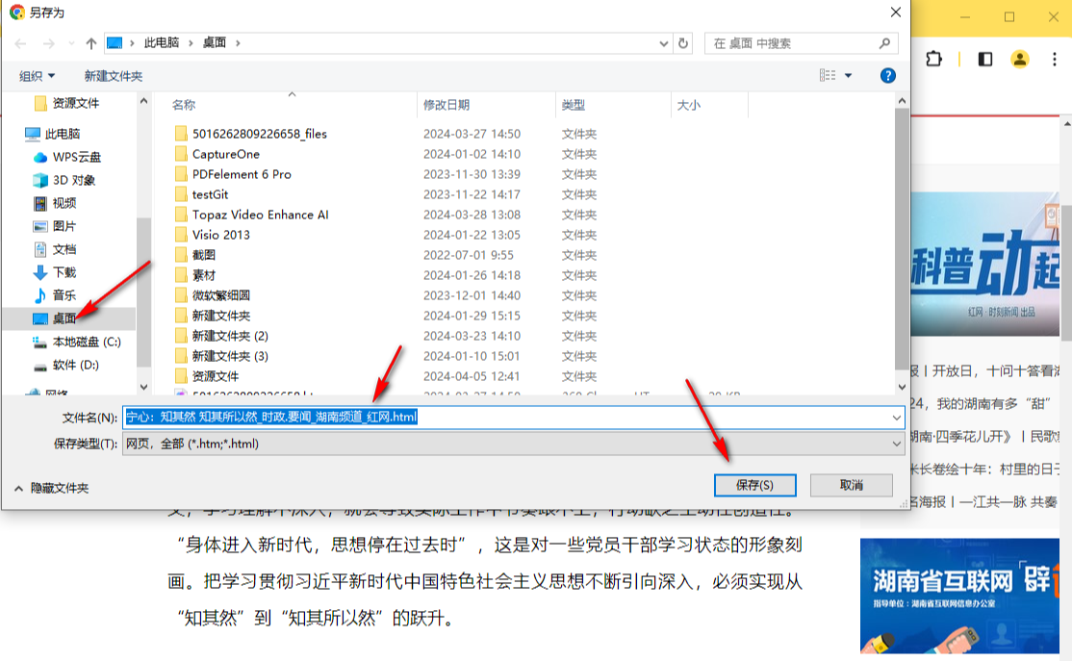
Task: Open Chrome extensions puzzle icon
Action: 933,60
